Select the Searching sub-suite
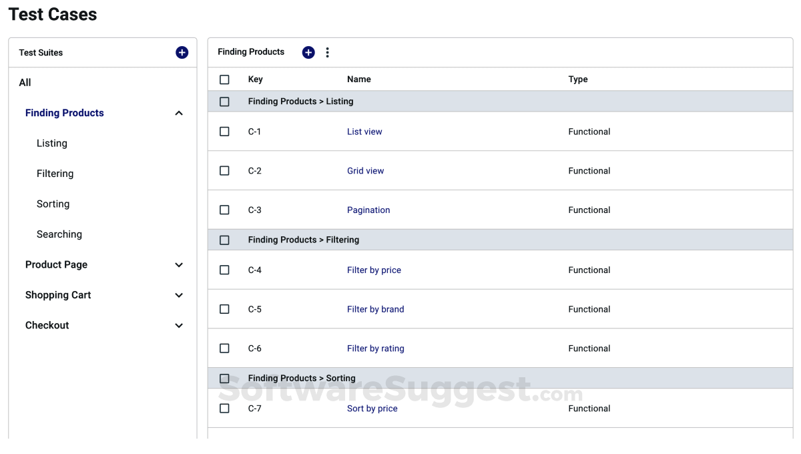Image resolution: width=801 pixels, height=454 pixels. tap(59, 234)
